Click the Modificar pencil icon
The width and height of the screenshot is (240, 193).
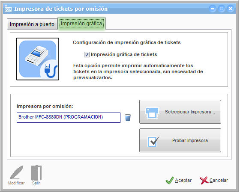pyautogui.click(x=16, y=173)
